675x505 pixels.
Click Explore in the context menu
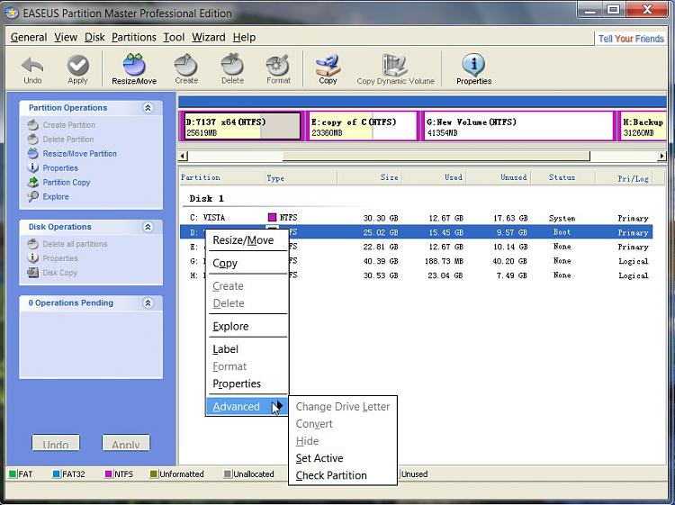(230, 327)
